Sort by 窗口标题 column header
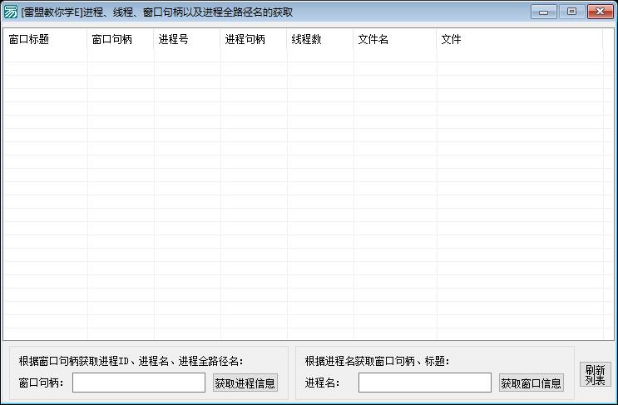Image resolution: width=618 pixels, height=405 pixels. pos(45,39)
